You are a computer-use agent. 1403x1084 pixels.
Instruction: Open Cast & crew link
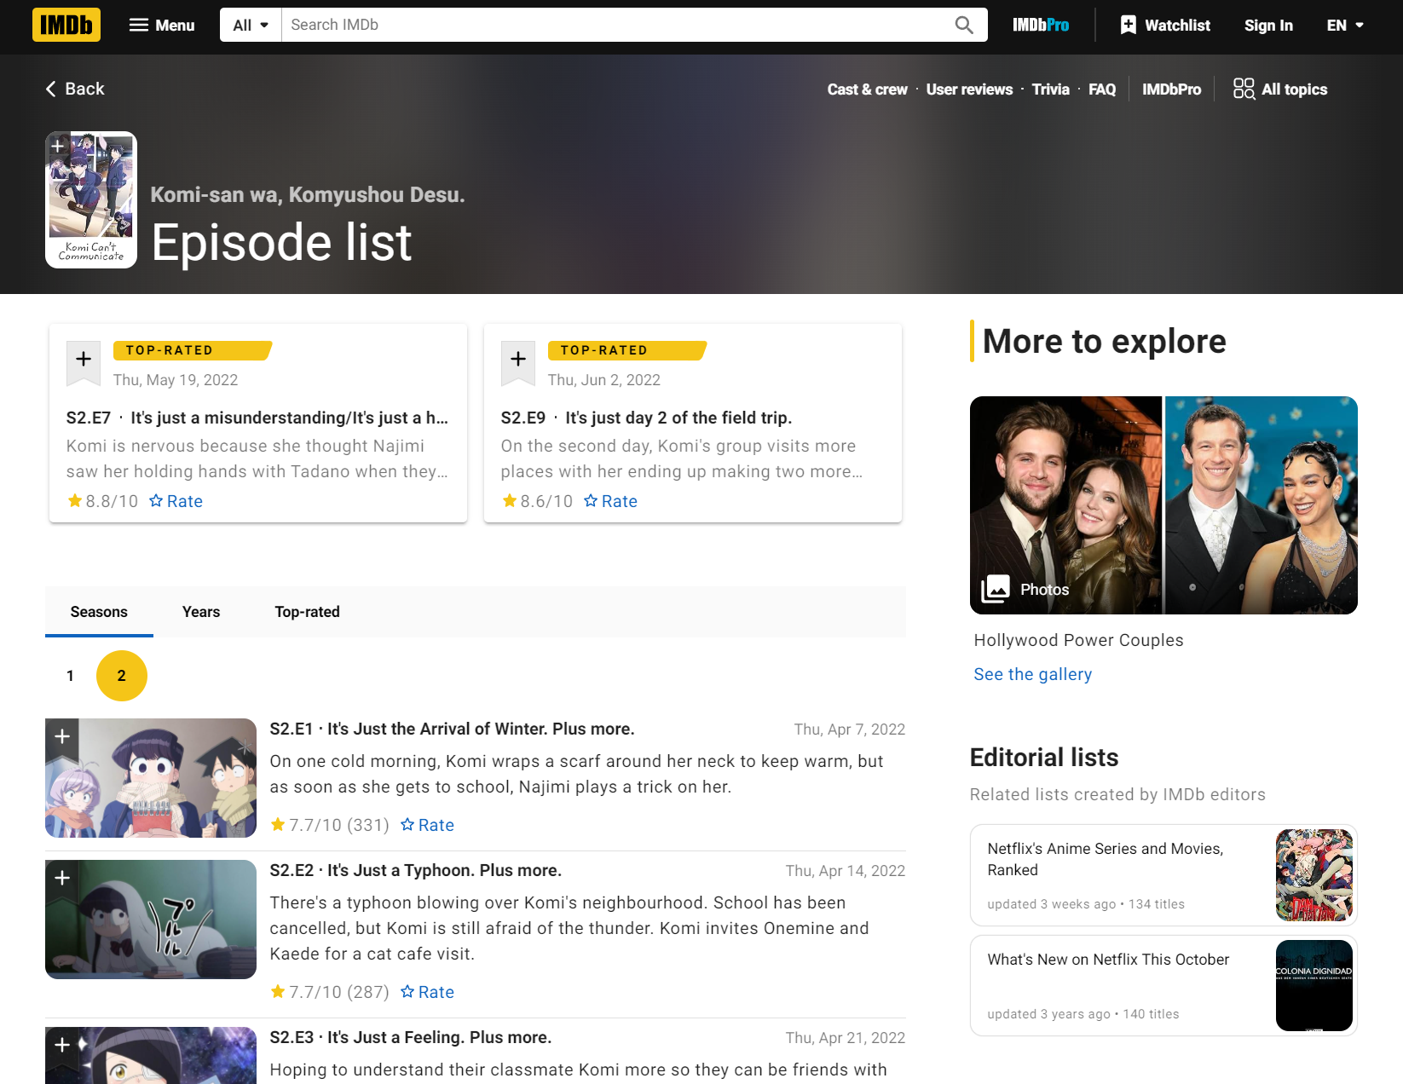click(867, 89)
